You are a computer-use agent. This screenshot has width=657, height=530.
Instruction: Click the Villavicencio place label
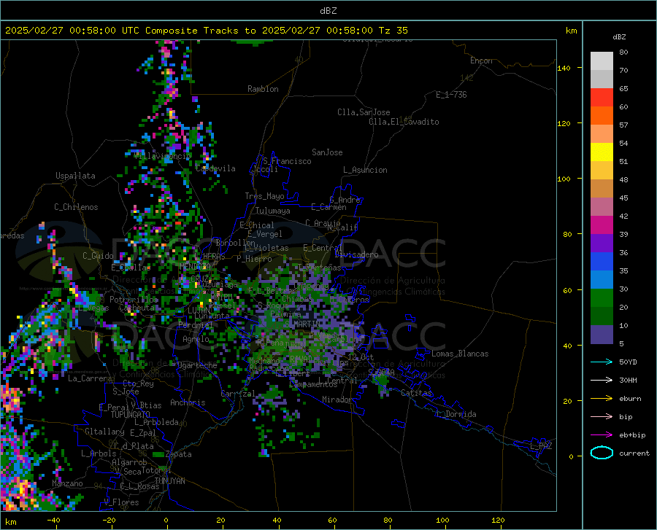pyautogui.click(x=162, y=156)
